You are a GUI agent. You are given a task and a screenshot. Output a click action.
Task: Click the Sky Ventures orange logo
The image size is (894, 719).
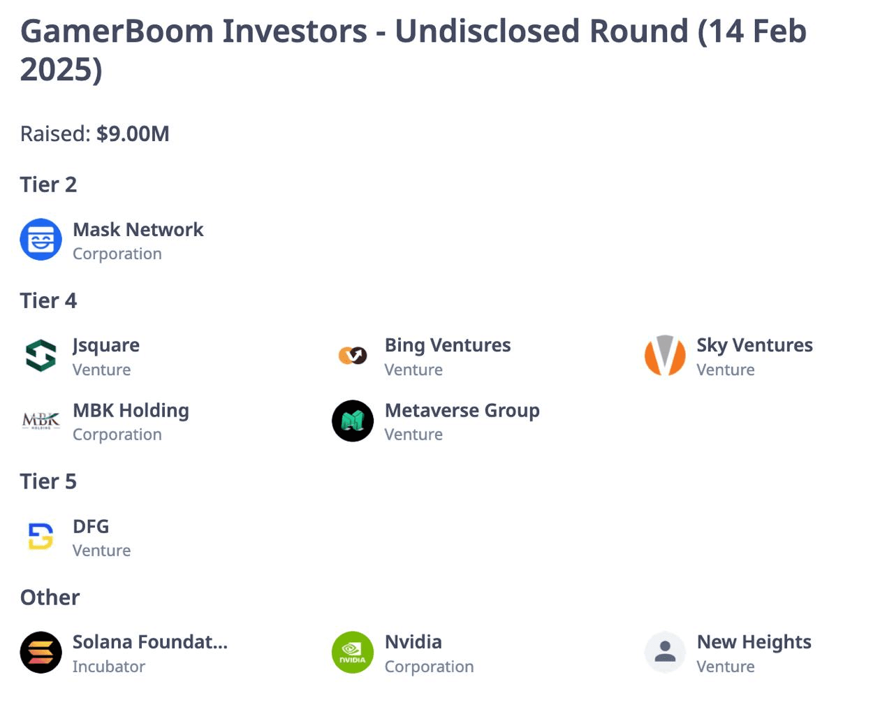(x=665, y=356)
